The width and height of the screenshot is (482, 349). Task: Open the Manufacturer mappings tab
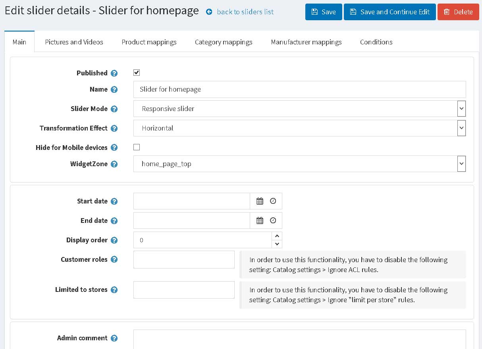(x=306, y=42)
